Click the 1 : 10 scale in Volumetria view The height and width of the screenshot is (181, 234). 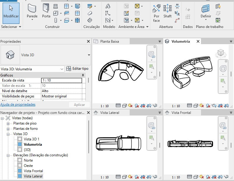pyautogui.click(x=176, y=106)
